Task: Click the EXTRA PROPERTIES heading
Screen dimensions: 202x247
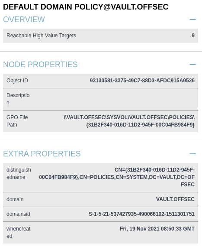Action: [42, 153]
